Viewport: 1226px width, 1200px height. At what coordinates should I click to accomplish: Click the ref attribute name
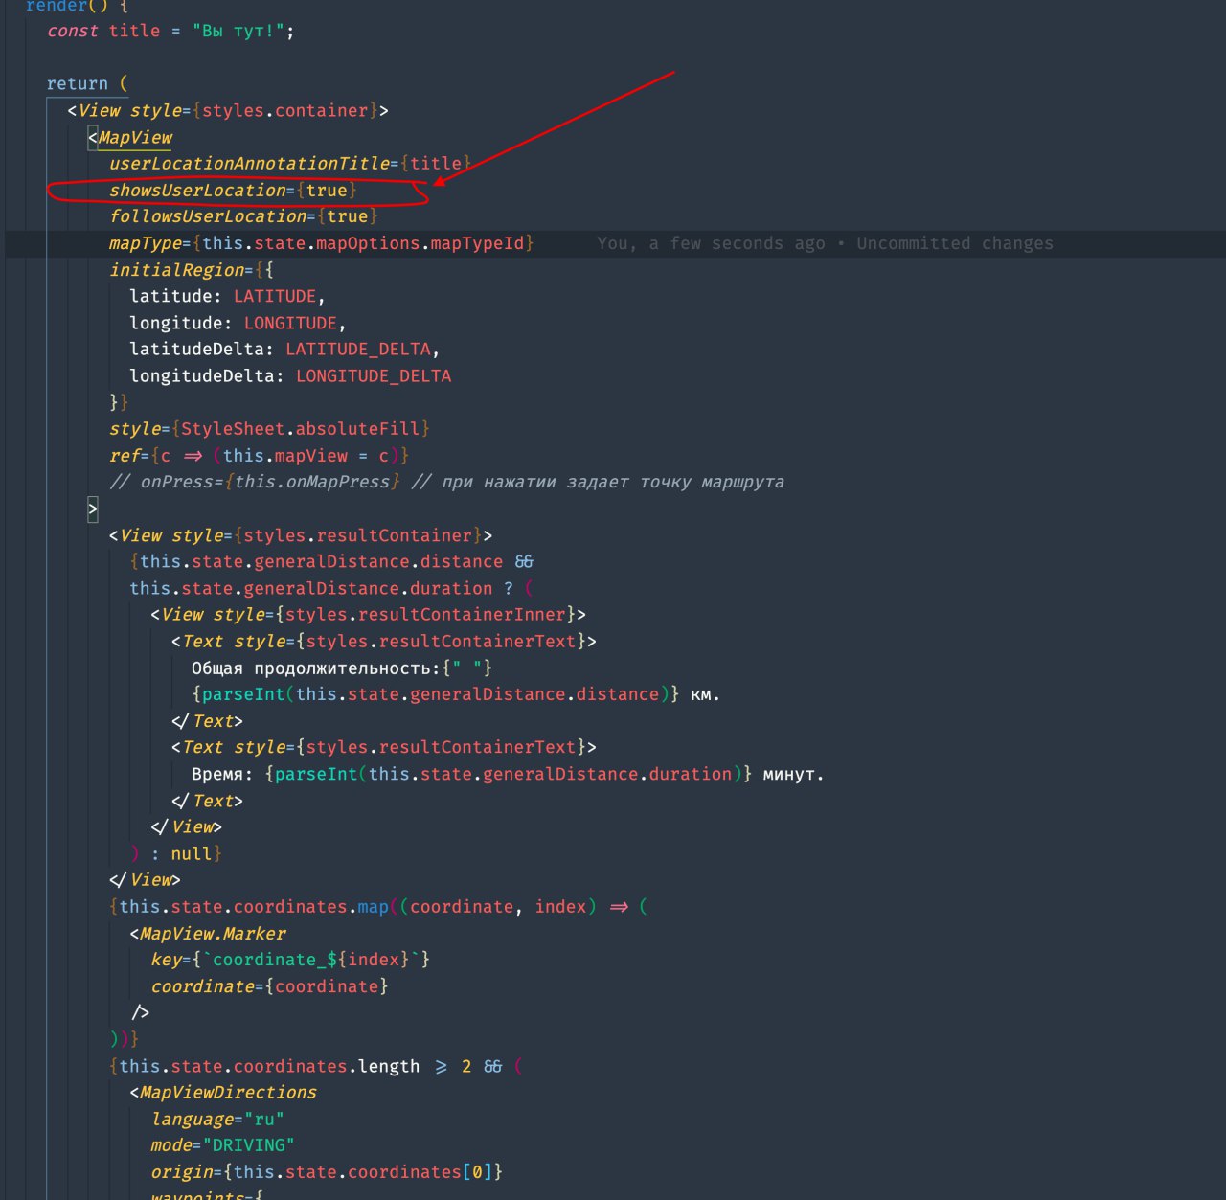tap(125, 455)
